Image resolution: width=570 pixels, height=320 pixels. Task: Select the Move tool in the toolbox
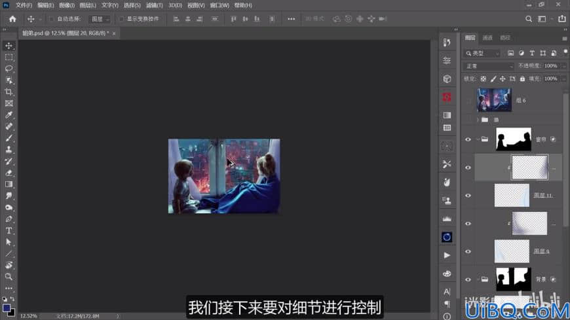tap(9, 46)
